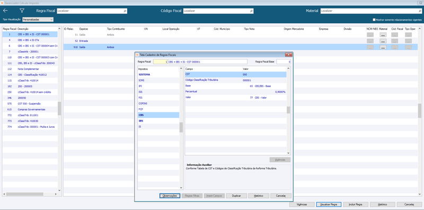424x210 pixels.
Task: Select rule 615 Compras Governamentais
Action: 30,110
